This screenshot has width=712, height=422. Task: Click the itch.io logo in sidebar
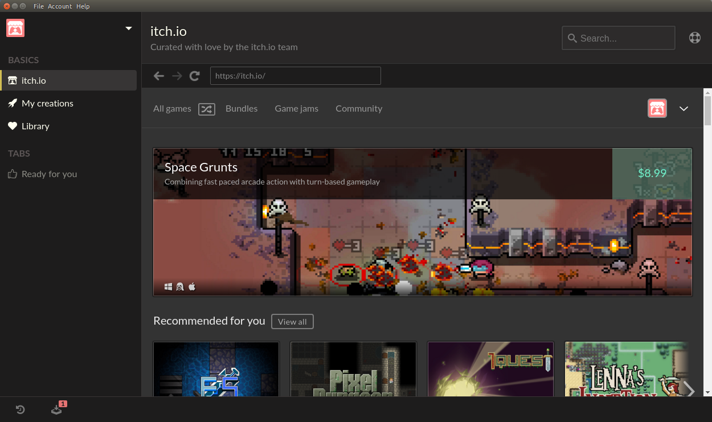[15, 28]
